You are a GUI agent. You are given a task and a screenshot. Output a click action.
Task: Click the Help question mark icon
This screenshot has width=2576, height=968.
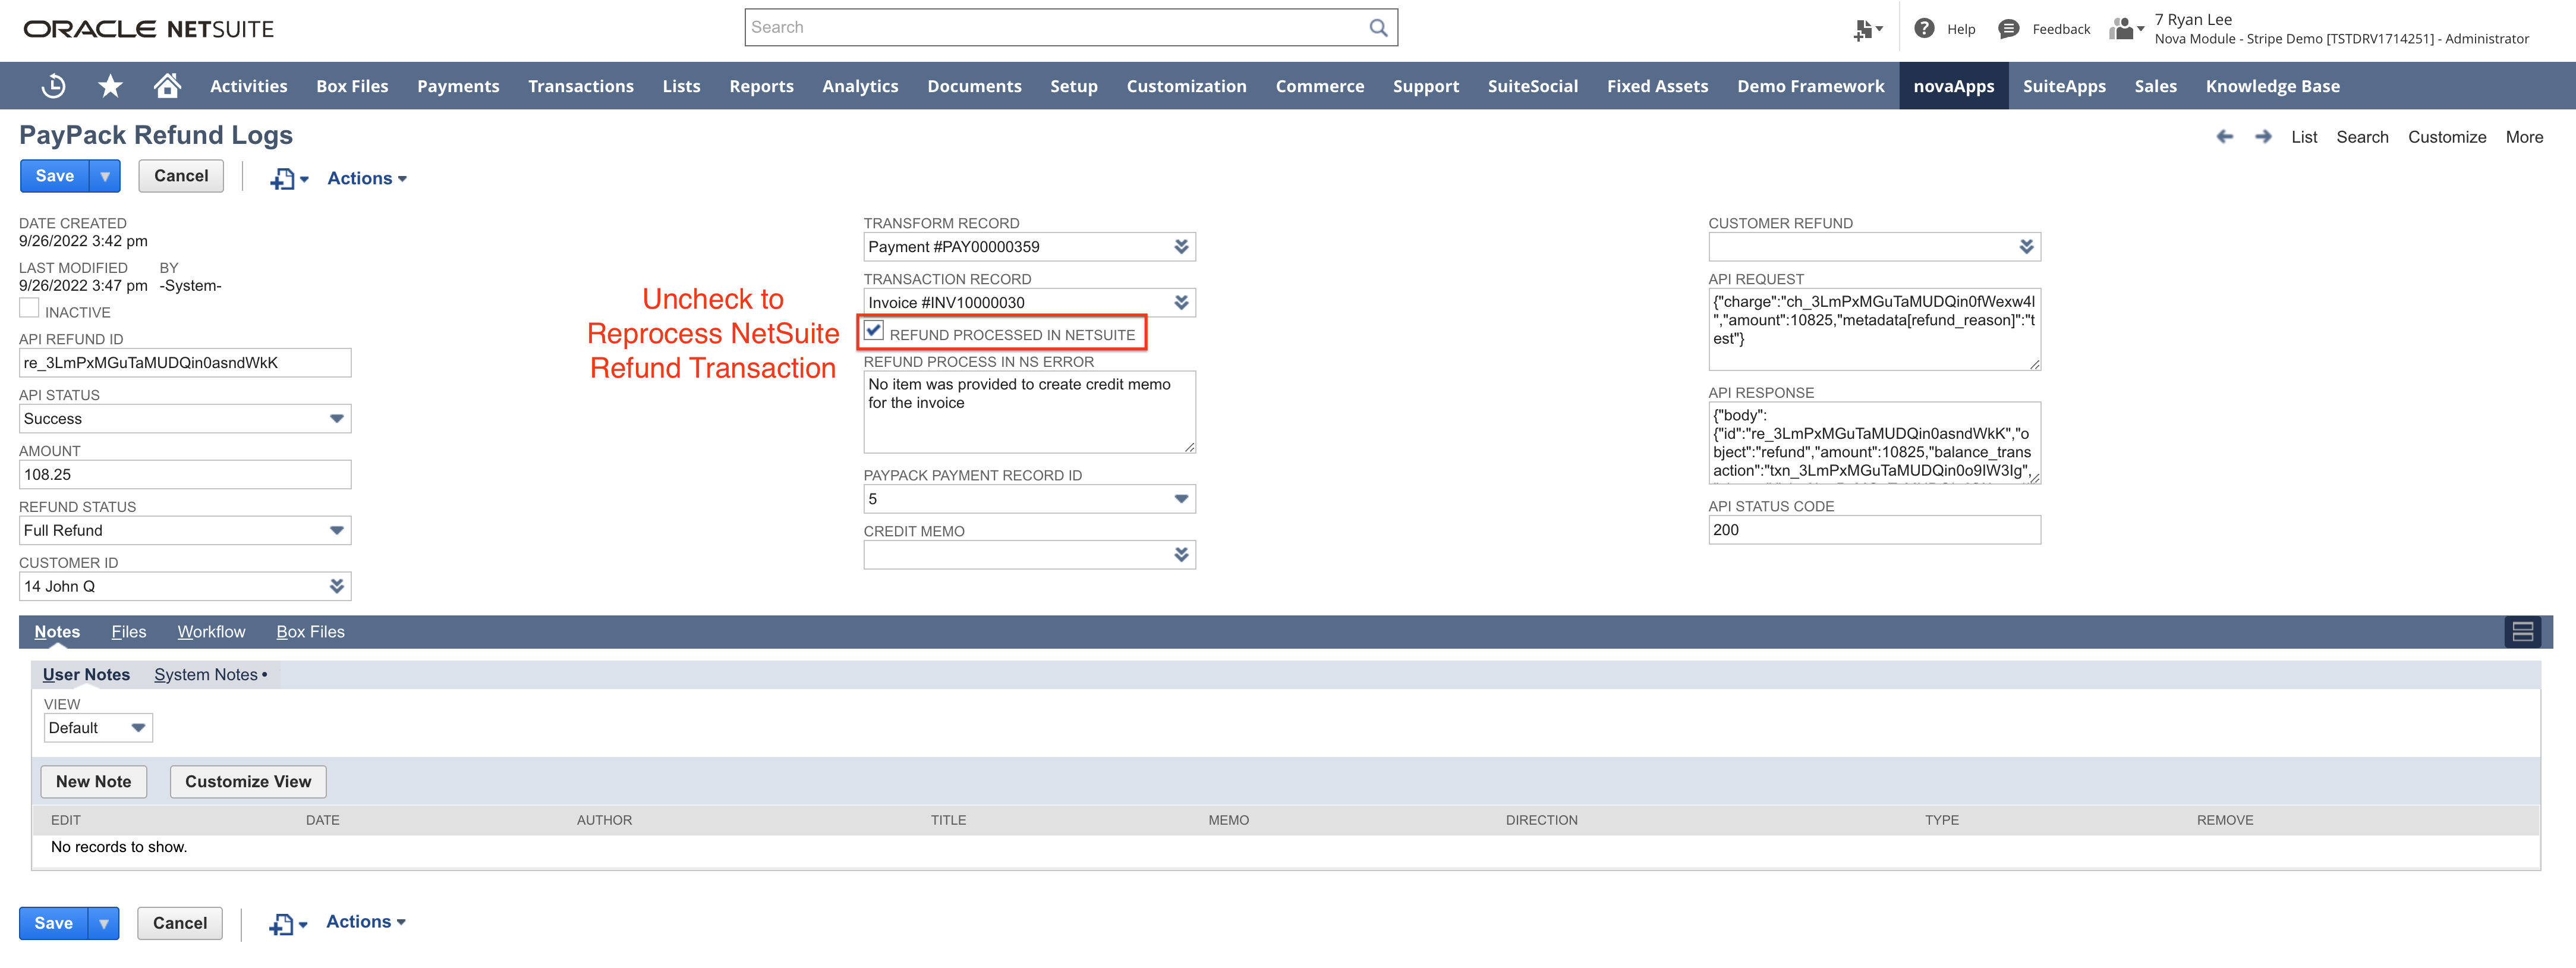point(1924,29)
